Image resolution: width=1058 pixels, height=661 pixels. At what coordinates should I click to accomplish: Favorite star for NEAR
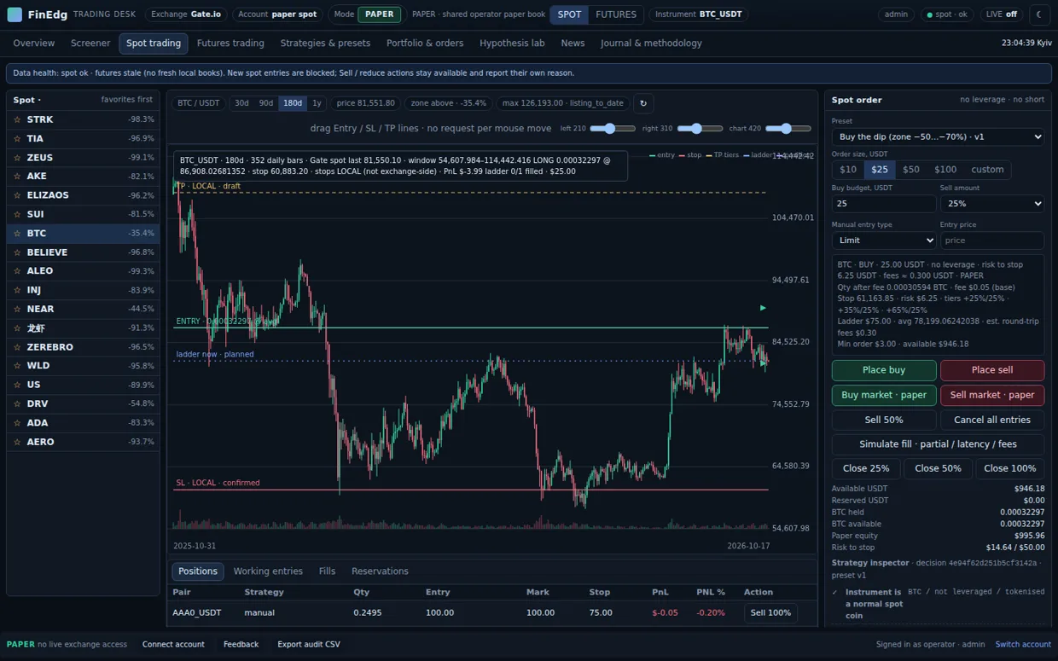[17, 309]
